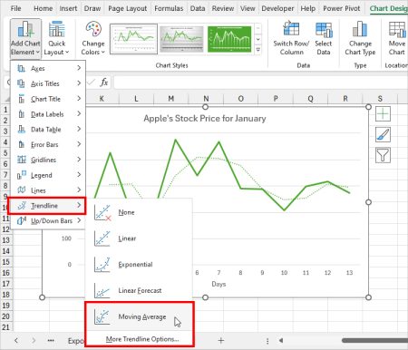
Task: Open the Up/Down Bars submenu
Action: click(x=48, y=220)
